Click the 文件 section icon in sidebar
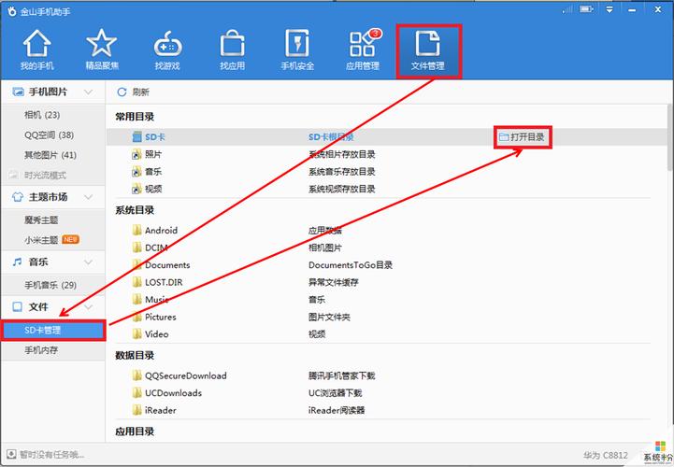 (17, 306)
